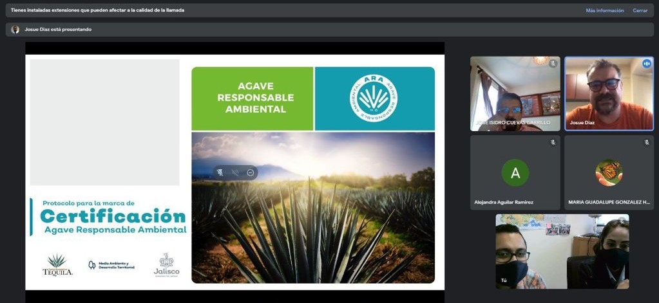Image resolution: width=659 pixels, height=303 pixels.
Task: Select the Josue Diaz video tile
Action: click(609, 93)
